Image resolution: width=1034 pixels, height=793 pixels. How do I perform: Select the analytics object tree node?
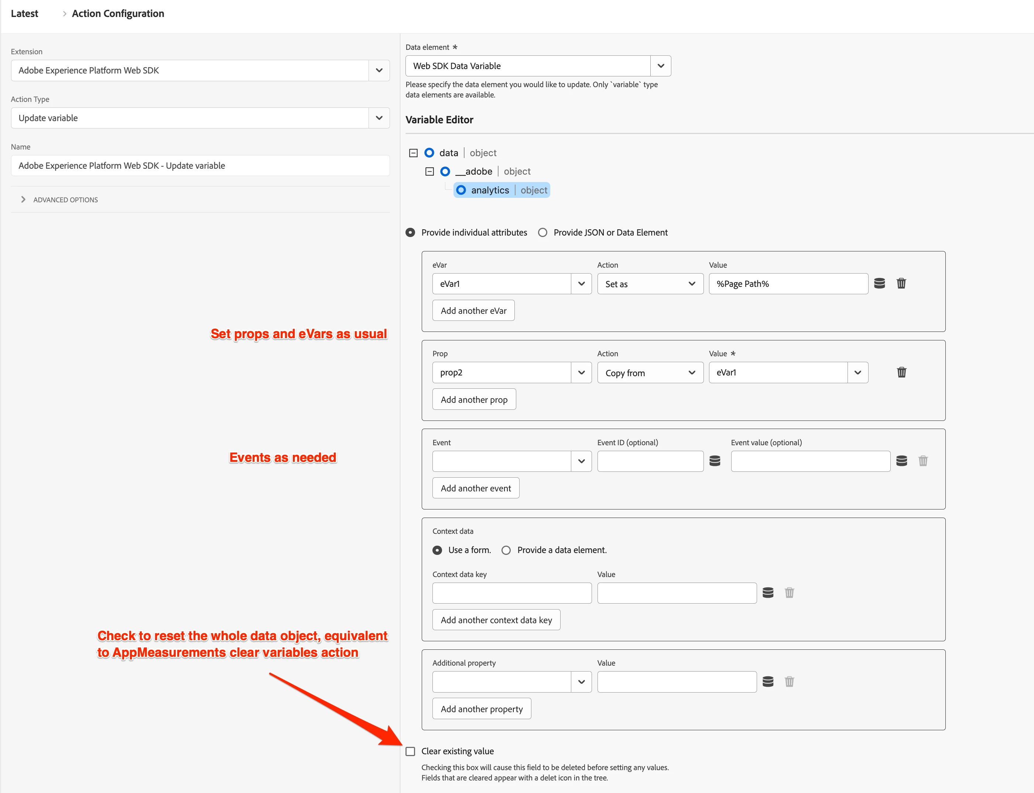click(x=490, y=190)
